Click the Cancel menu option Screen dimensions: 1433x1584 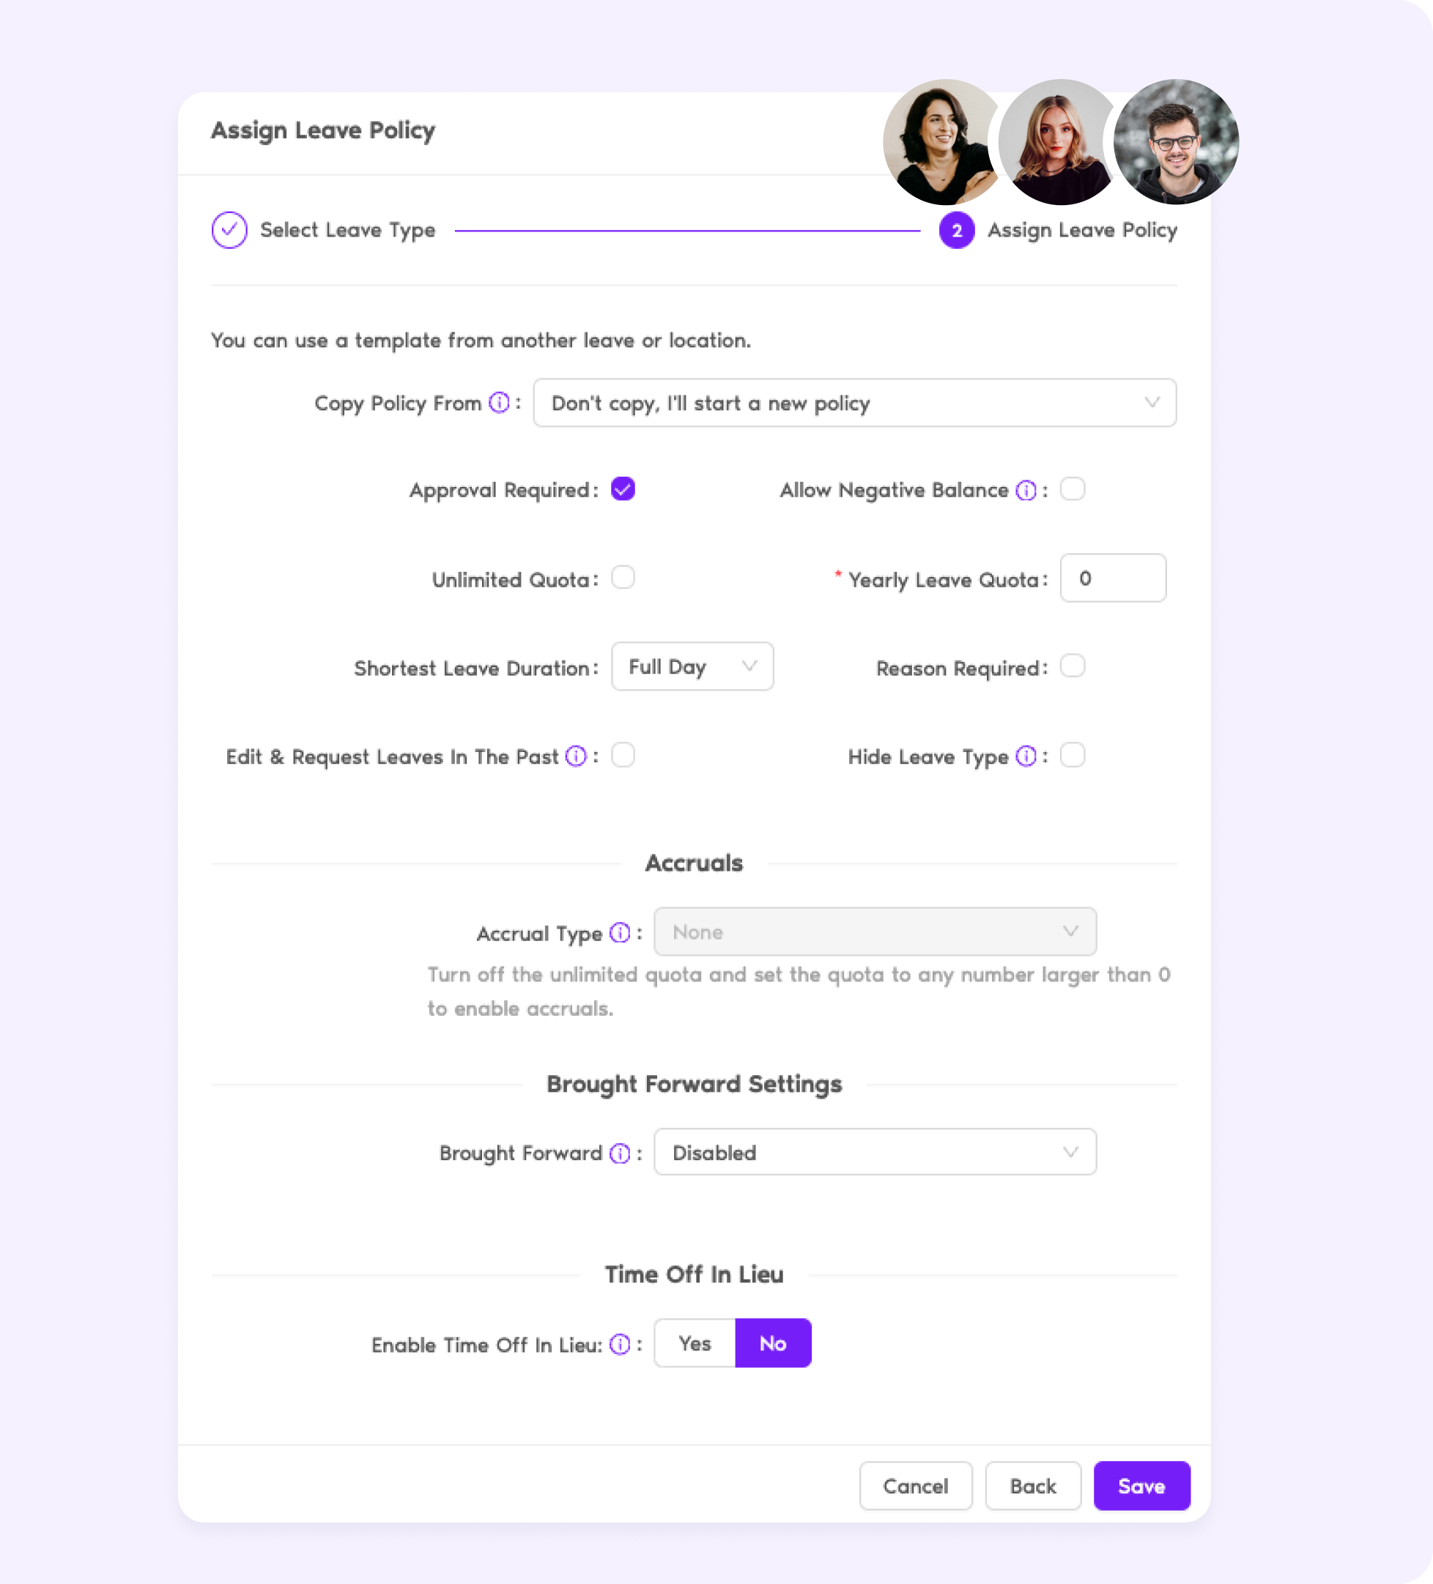pos(917,1484)
